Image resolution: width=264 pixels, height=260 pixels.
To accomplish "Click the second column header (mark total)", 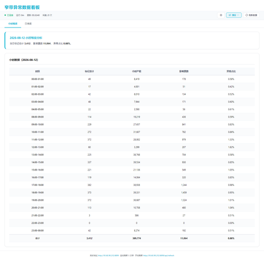I will click(89, 71).
